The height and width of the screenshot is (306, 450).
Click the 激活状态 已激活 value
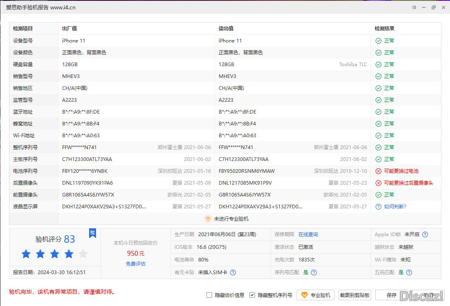(306, 247)
